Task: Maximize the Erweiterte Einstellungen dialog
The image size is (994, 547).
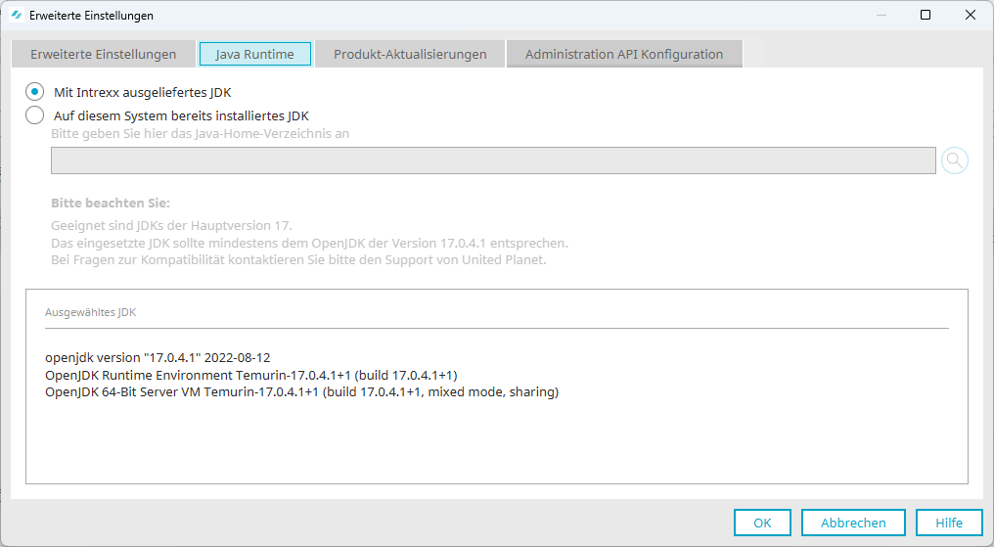Action: (925, 16)
